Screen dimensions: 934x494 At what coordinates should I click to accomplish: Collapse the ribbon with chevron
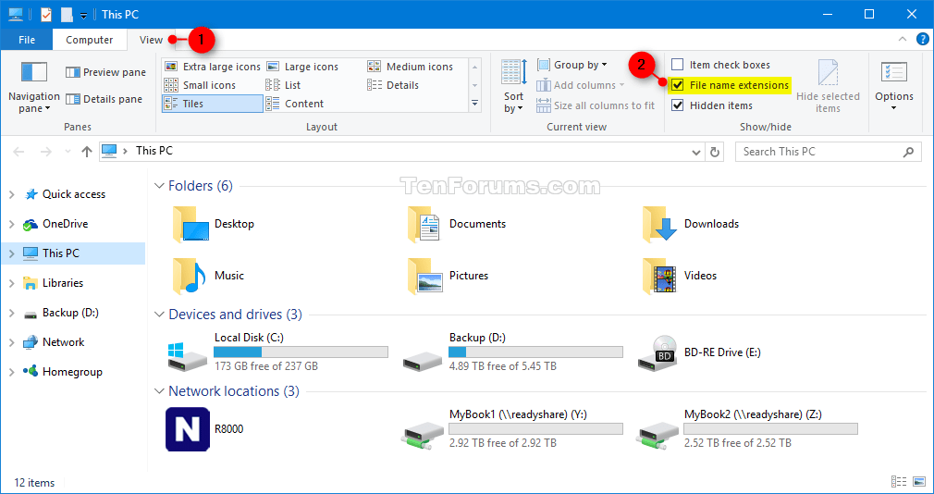(903, 40)
